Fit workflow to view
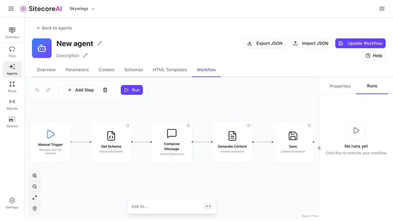Viewport: 393px width, 221px height. [35, 197]
